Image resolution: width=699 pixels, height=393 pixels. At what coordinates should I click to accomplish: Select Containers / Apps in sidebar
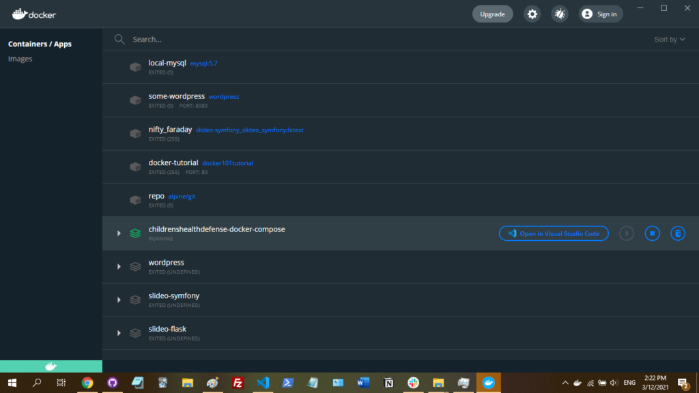click(40, 44)
